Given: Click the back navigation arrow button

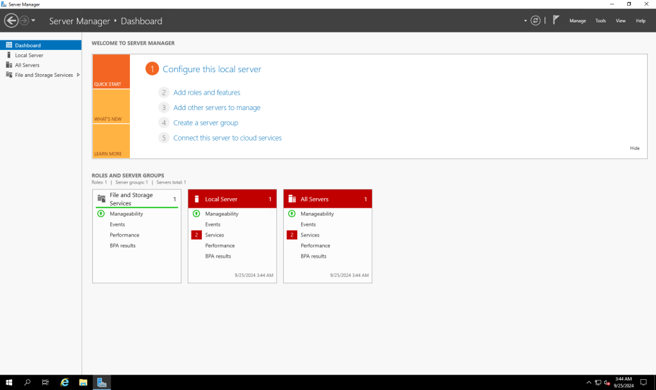Looking at the screenshot, I should [x=11, y=20].
